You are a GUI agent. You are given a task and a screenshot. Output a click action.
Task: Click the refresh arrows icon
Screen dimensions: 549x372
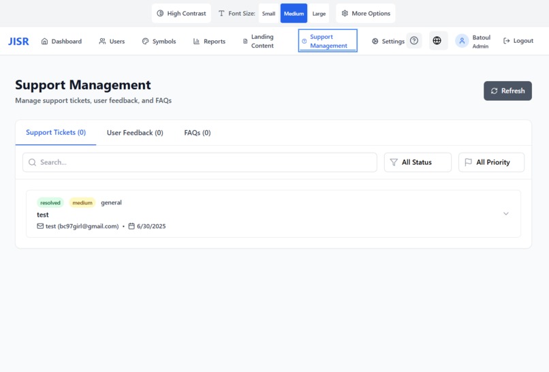click(494, 91)
